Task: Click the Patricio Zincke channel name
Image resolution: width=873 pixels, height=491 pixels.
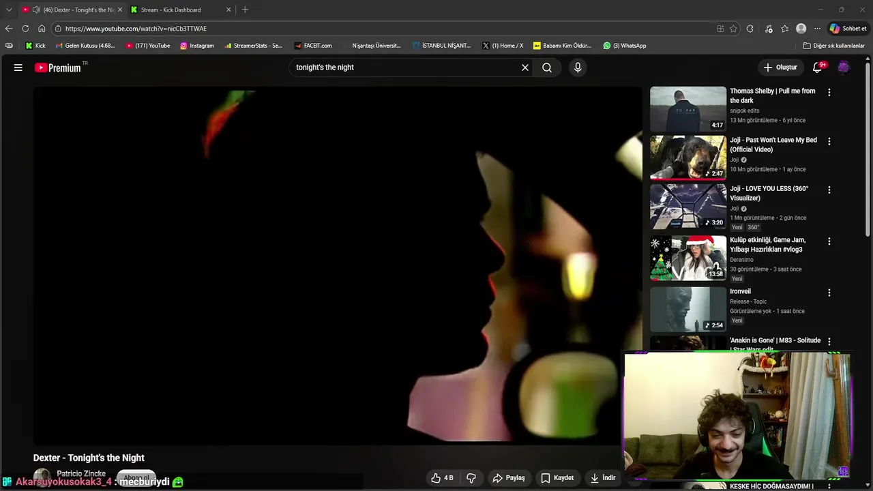Action: point(81,473)
